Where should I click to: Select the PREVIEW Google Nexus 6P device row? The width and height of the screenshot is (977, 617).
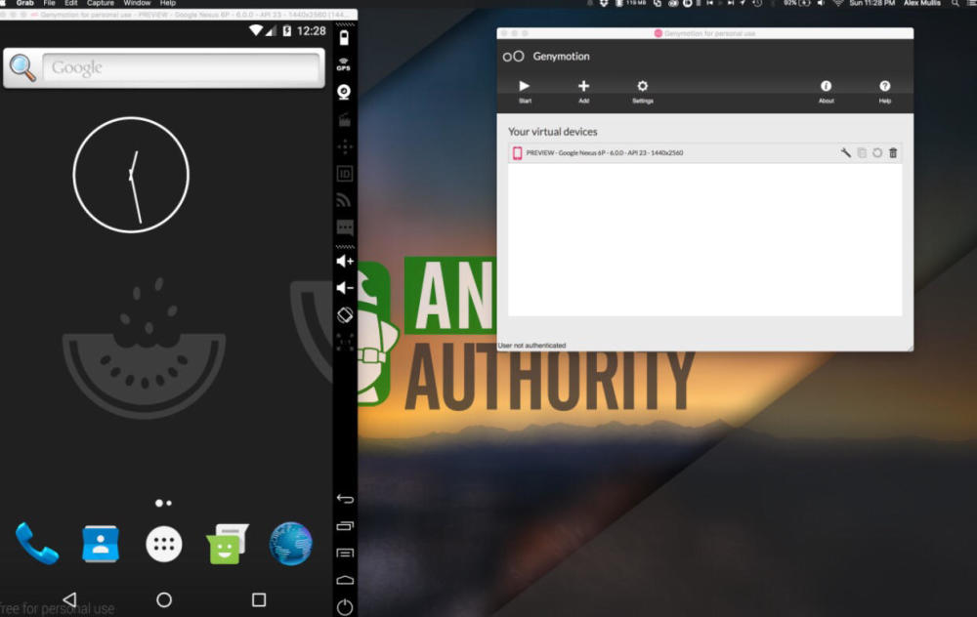coord(704,152)
